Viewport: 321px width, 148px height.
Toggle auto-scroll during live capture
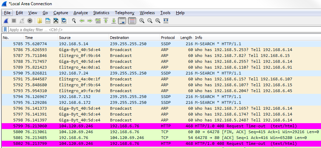122,21
